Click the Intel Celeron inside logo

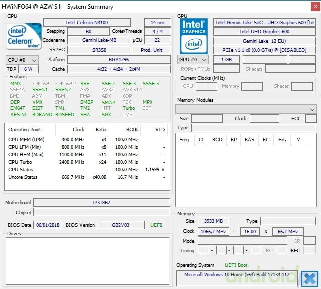(24, 36)
